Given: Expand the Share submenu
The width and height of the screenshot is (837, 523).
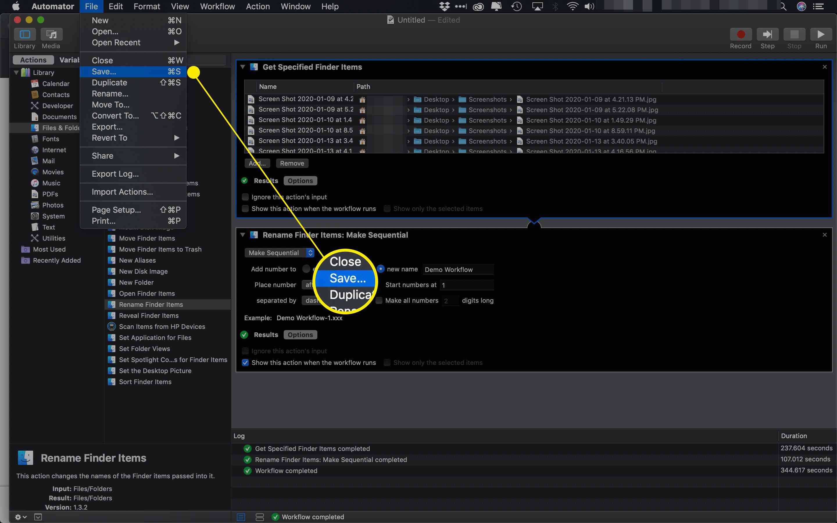Looking at the screenshot, I should tap(133, 156).
